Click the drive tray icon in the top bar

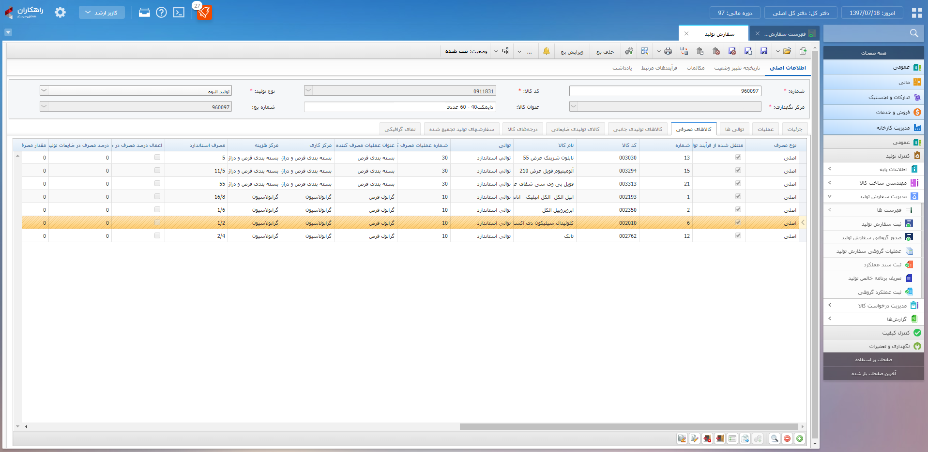[144, 13]
